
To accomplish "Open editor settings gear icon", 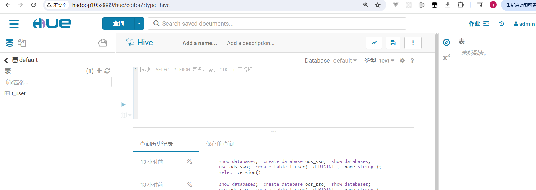I will point(402,61).
